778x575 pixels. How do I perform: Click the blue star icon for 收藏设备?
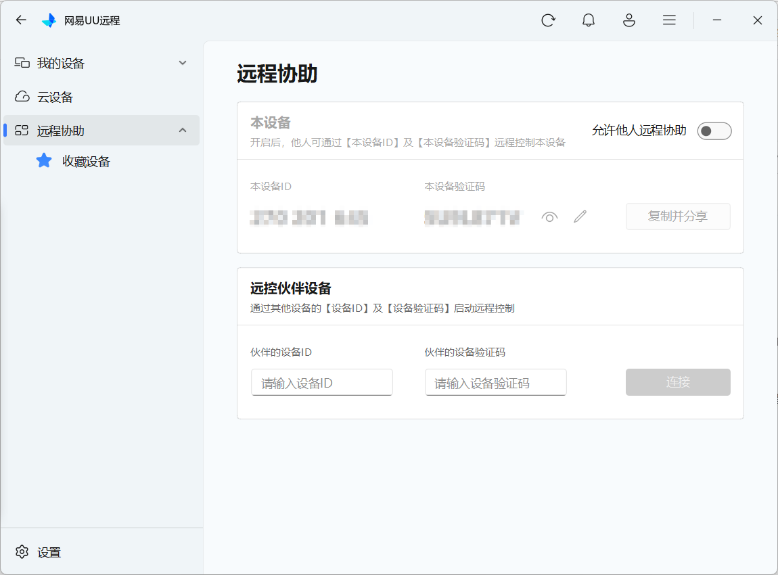(44, 161)
